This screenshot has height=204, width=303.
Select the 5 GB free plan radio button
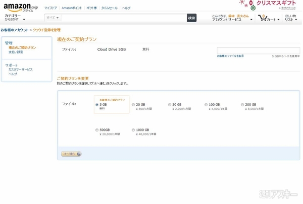[97, 105]
